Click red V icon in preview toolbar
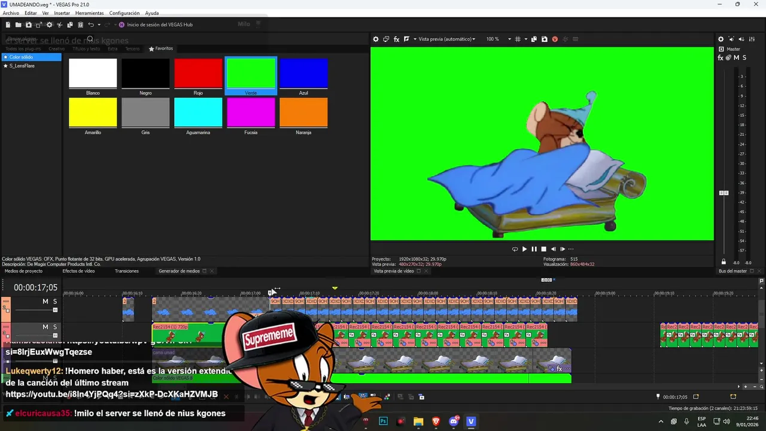This screenshot has width=766, height=431. (555, 39)
